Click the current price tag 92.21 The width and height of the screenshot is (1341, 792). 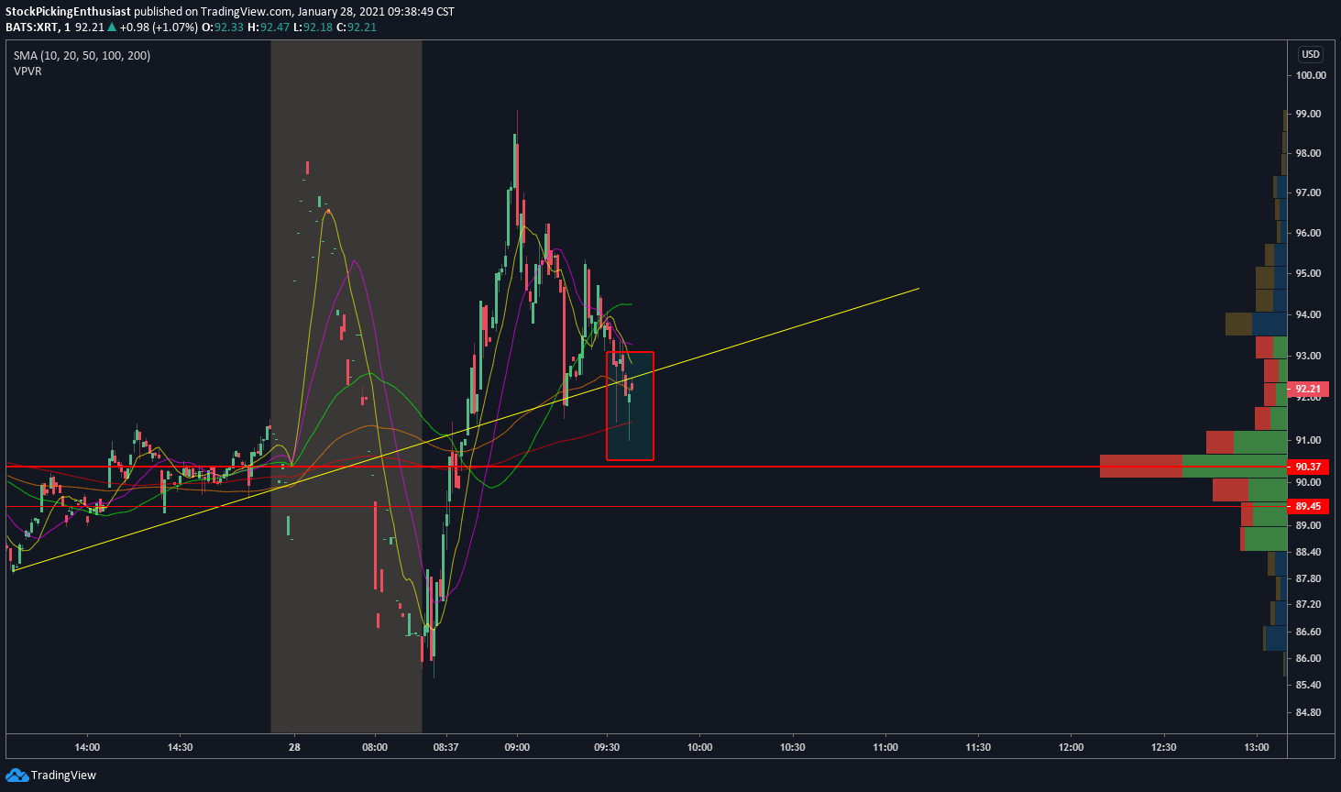tap(1308, 389)
